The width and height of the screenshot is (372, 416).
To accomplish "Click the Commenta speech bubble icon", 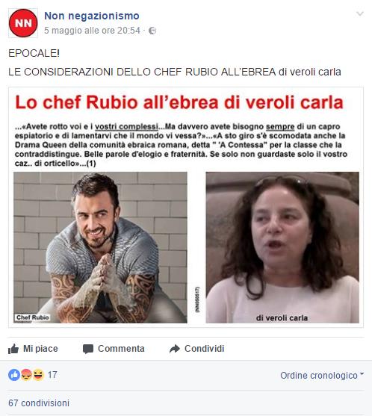I will (88, 349).
